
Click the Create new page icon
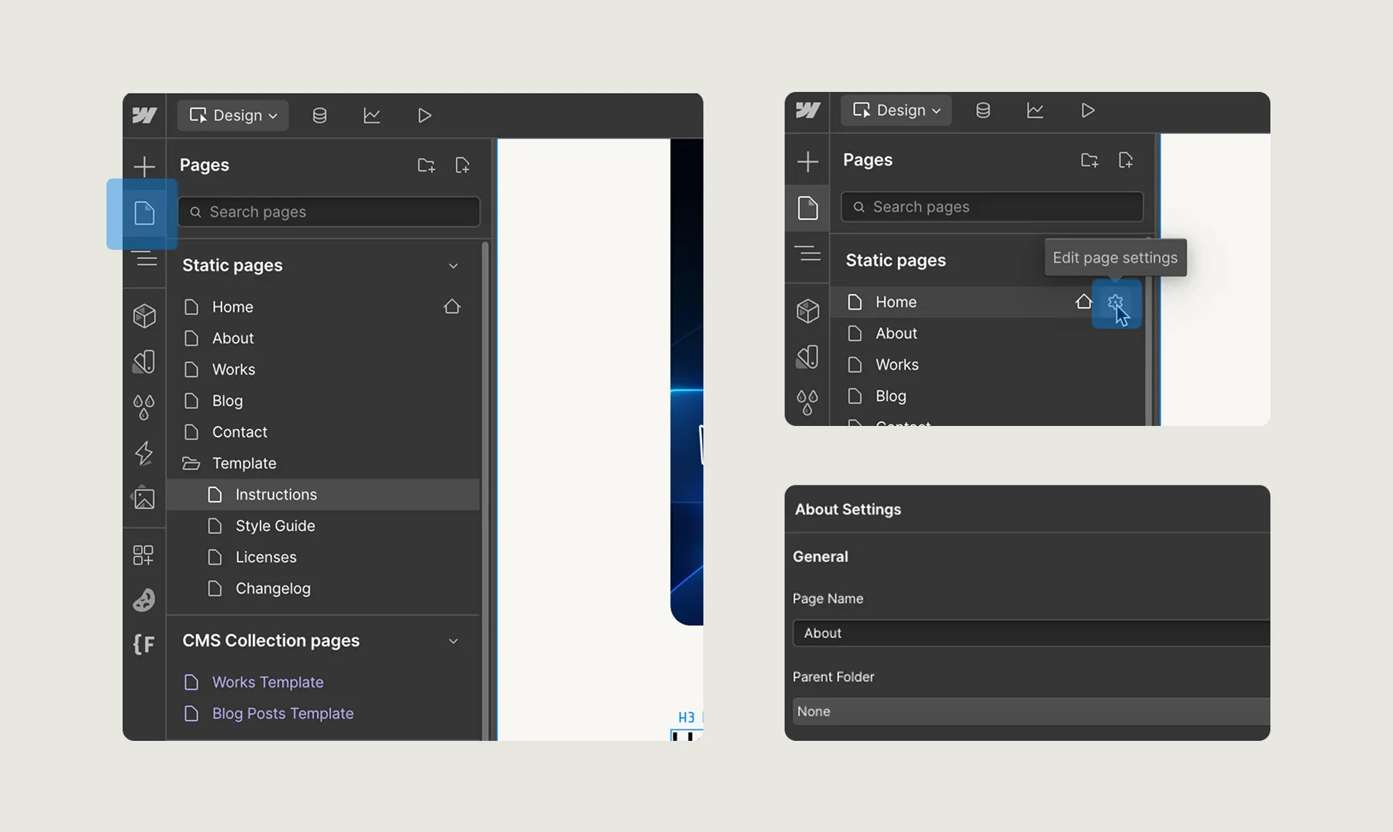click(463, 165)
